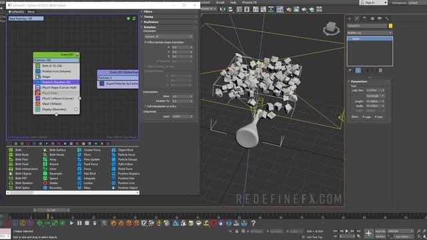Click the Logo Size input field

(375, 91)
